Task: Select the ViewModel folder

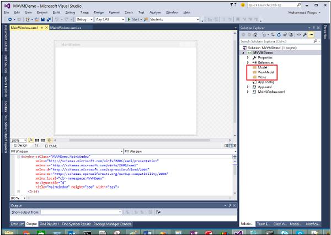Action: click(266, 72)
